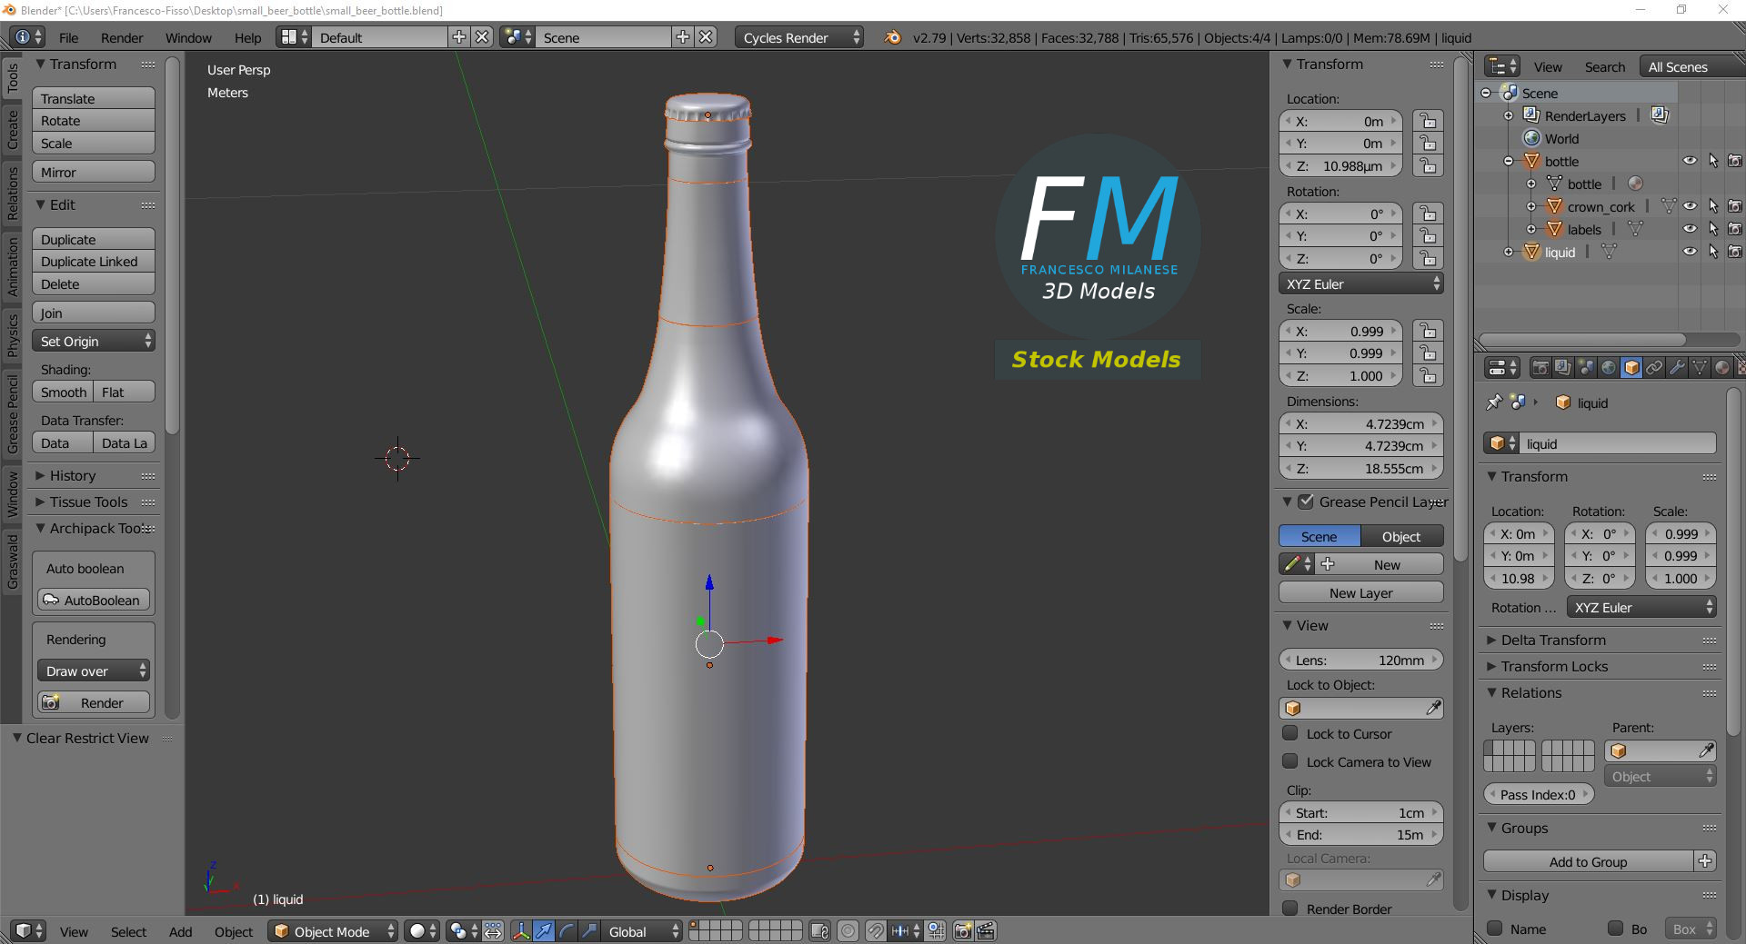Click the Blender logo in the info header
Viewport: 1746px width, 944px height.
coord(892,37)
